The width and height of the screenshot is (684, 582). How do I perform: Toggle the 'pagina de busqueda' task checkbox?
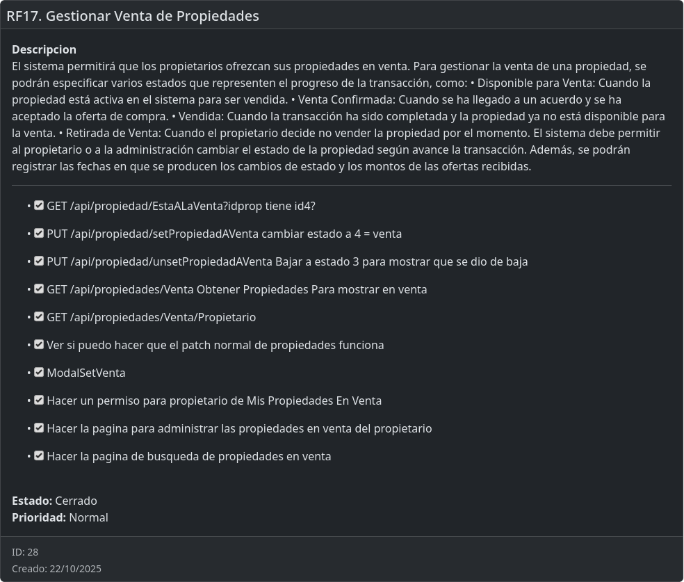click(39, 456)
